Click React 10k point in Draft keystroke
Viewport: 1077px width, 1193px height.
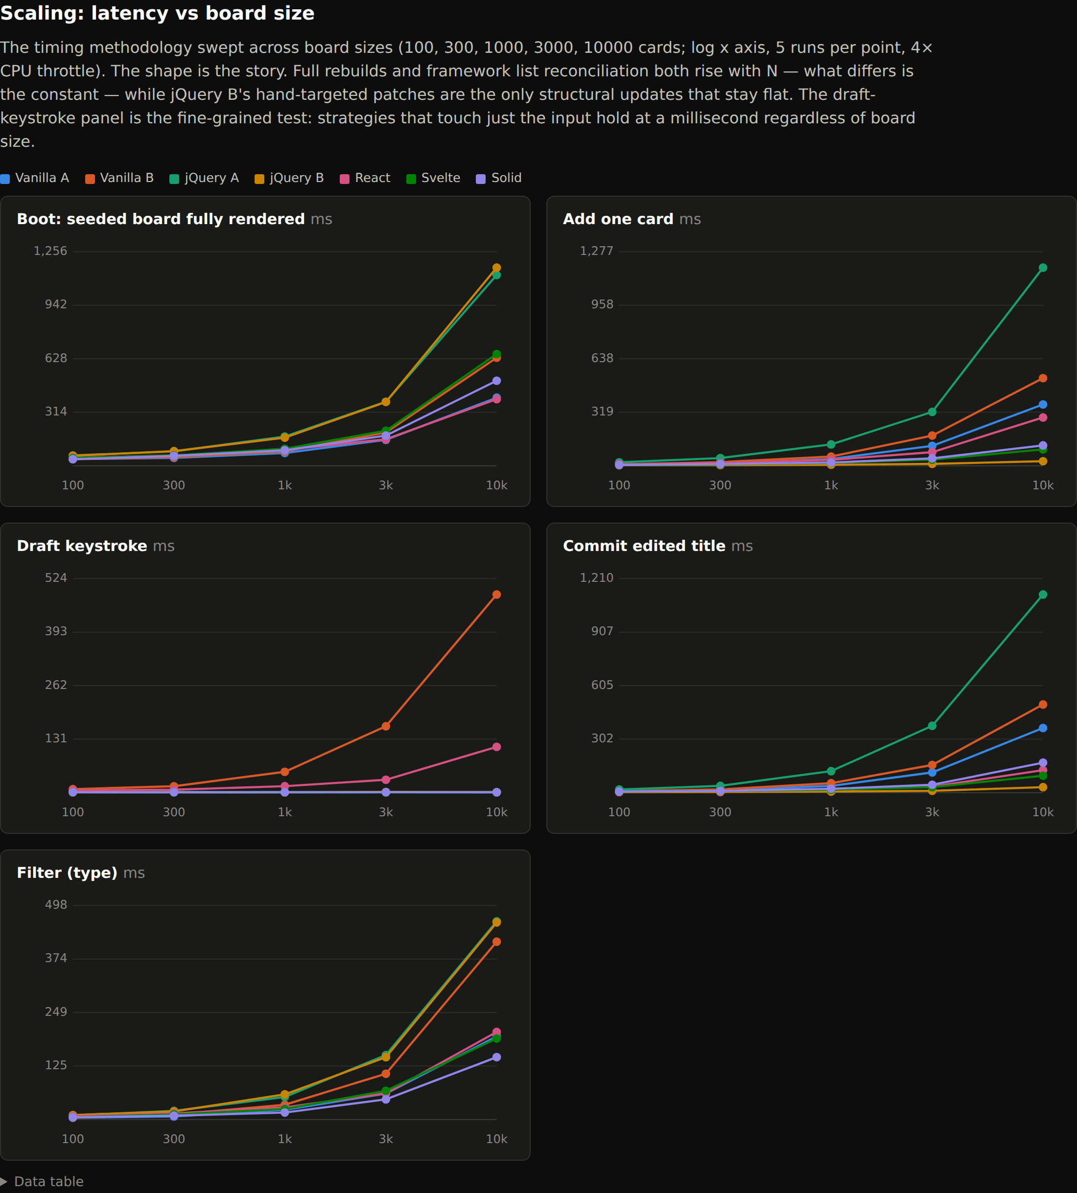point(496,747)
